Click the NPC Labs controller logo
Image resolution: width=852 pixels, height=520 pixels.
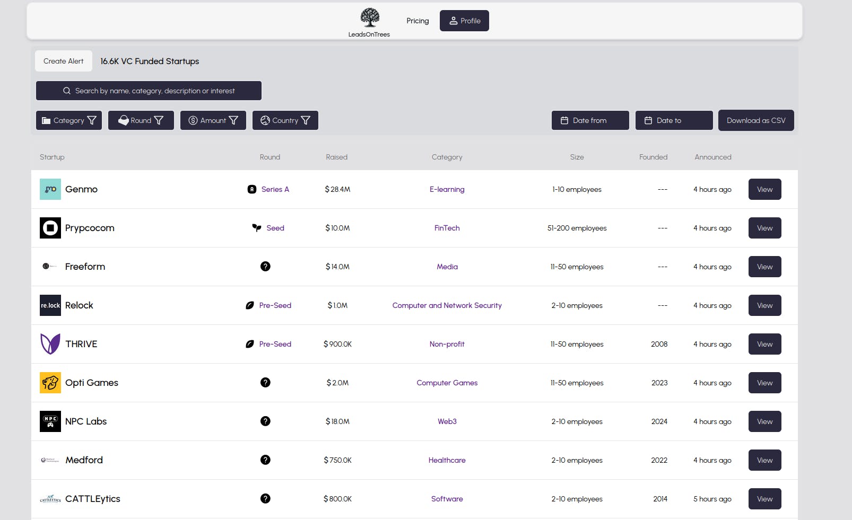tap(50, 421)
